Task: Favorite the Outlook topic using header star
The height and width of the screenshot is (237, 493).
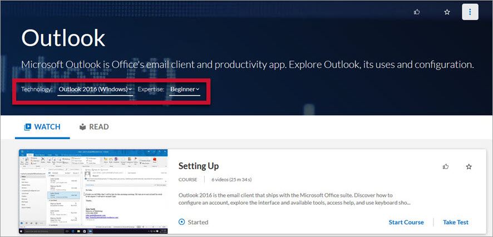Action: click(446, 12)
